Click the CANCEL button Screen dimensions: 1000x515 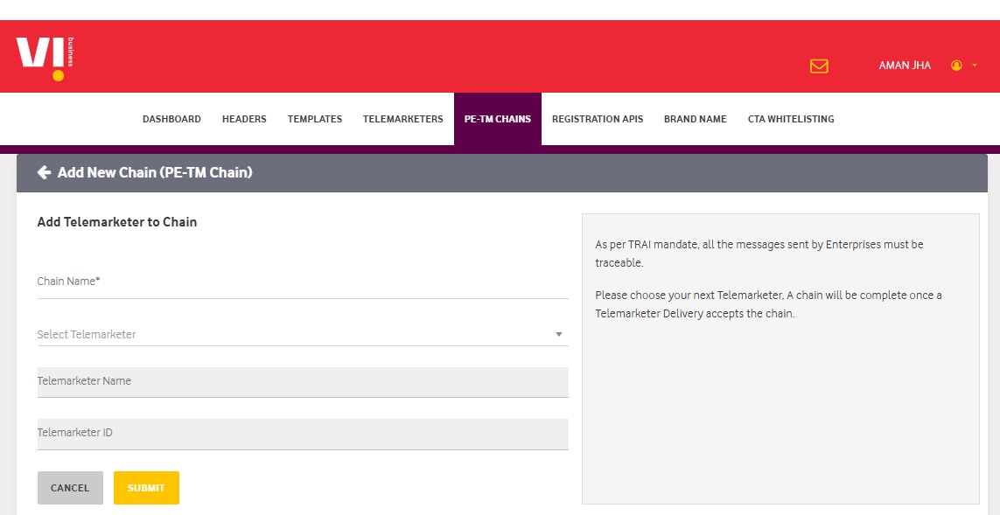tap(70, 488)
